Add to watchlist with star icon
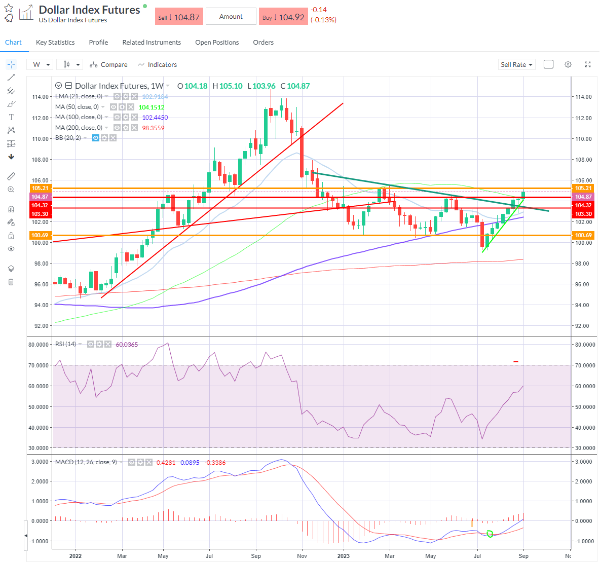The image size is (601, 562). pyautogui.click(x=9, y=8)
